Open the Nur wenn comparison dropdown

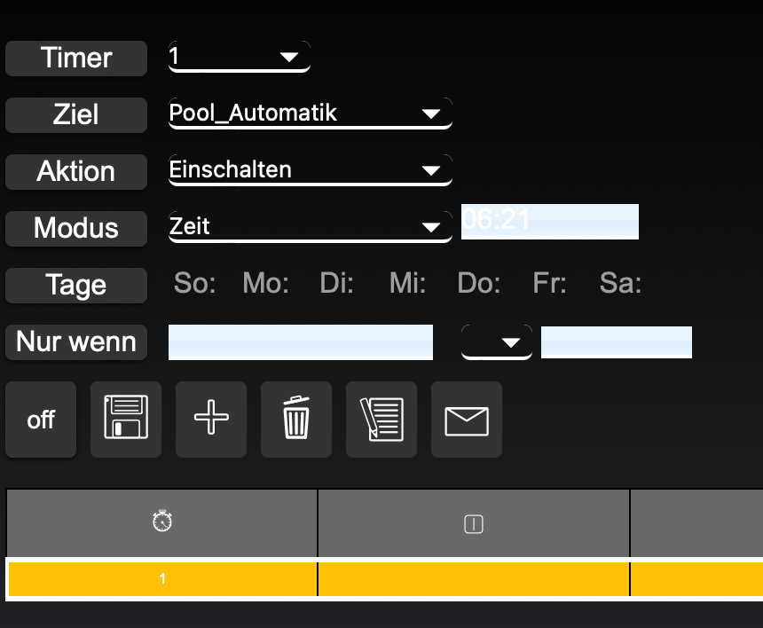point(497,342)
